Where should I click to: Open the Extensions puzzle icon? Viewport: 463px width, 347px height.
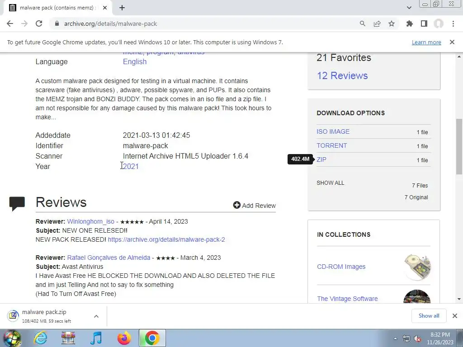tap(410, 23)
